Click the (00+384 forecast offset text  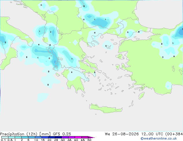click(174, 134)
